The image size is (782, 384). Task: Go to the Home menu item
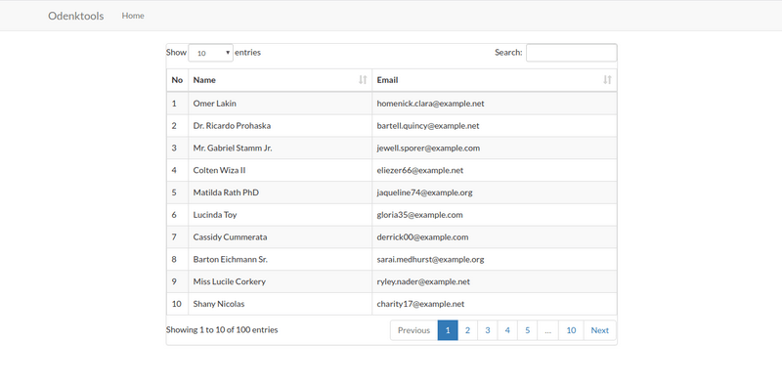pyautogui.click(x=133, y=16)
